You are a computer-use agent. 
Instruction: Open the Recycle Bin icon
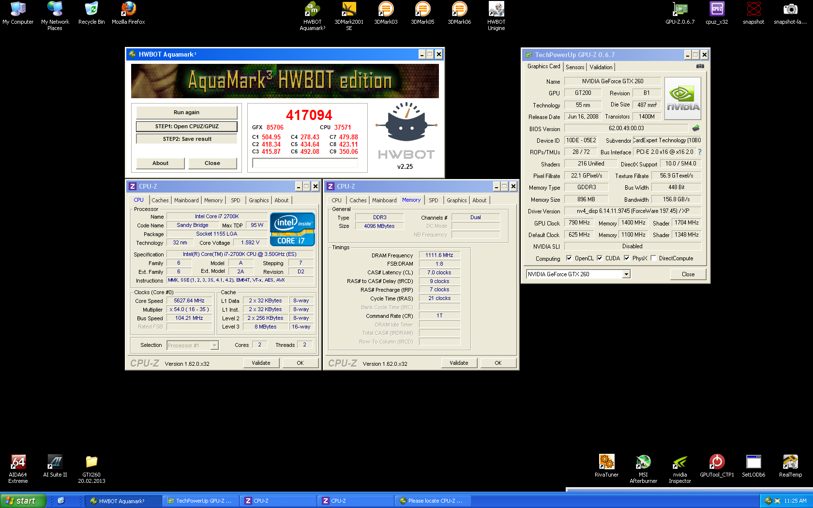coord(91,13)
